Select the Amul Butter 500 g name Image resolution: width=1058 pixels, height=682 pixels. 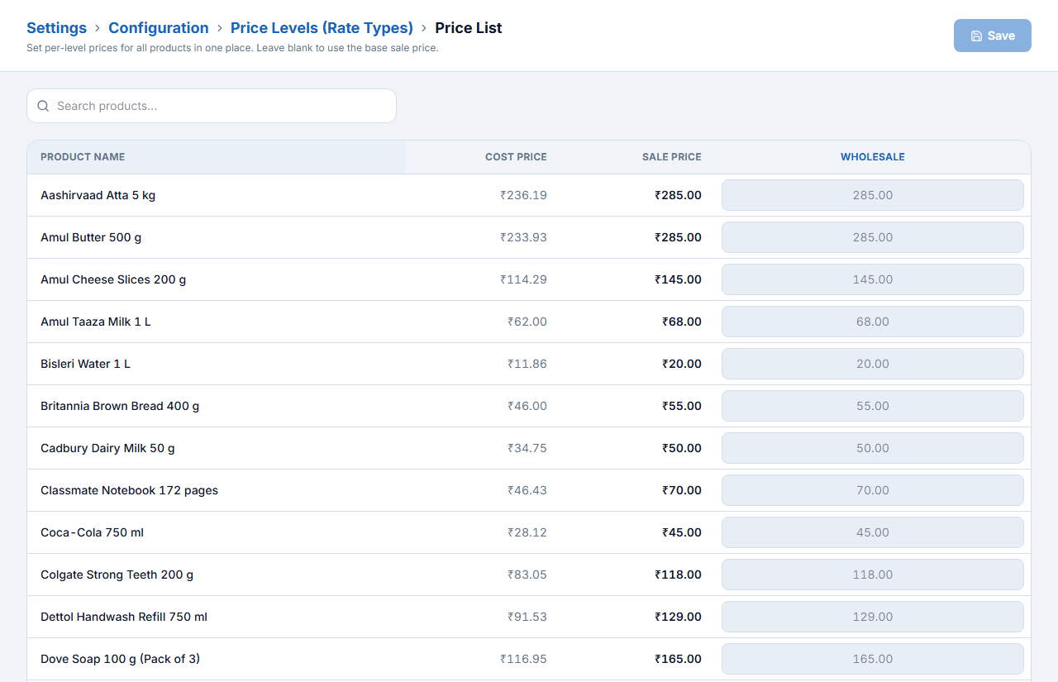click(x=91, y=237)
